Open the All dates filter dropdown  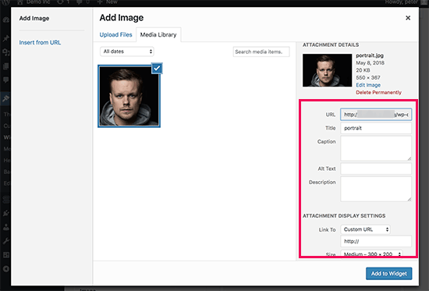[x=127, y=51]
